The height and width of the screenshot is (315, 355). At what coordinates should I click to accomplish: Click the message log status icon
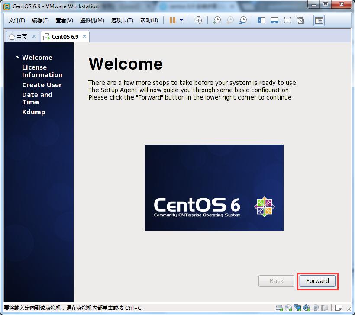339,308
